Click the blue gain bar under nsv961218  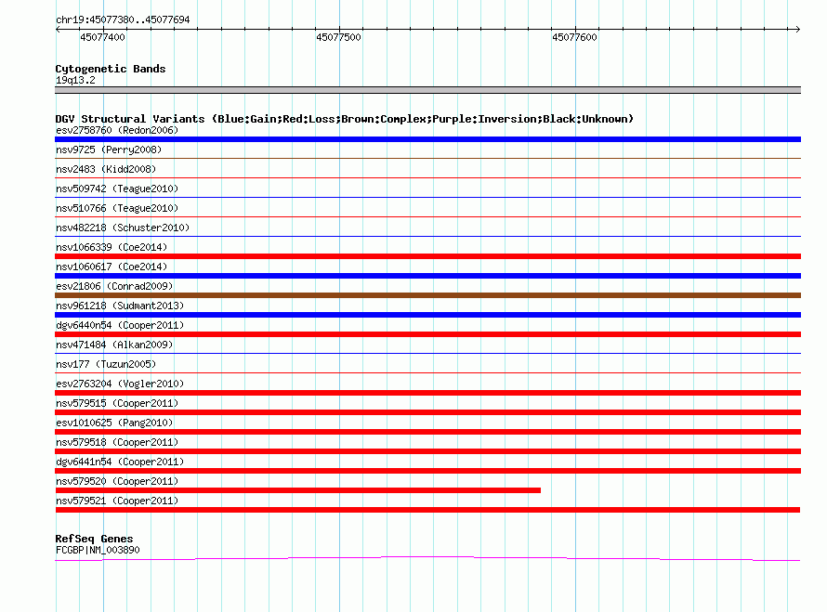pos(427,315)
